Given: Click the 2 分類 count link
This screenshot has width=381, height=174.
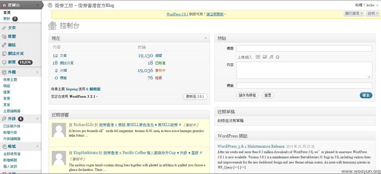Looking at the screenshot, I should [61, 71].
